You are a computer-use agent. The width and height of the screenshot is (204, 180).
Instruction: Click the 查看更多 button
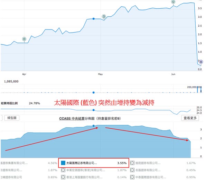click(x=190, y=118)
